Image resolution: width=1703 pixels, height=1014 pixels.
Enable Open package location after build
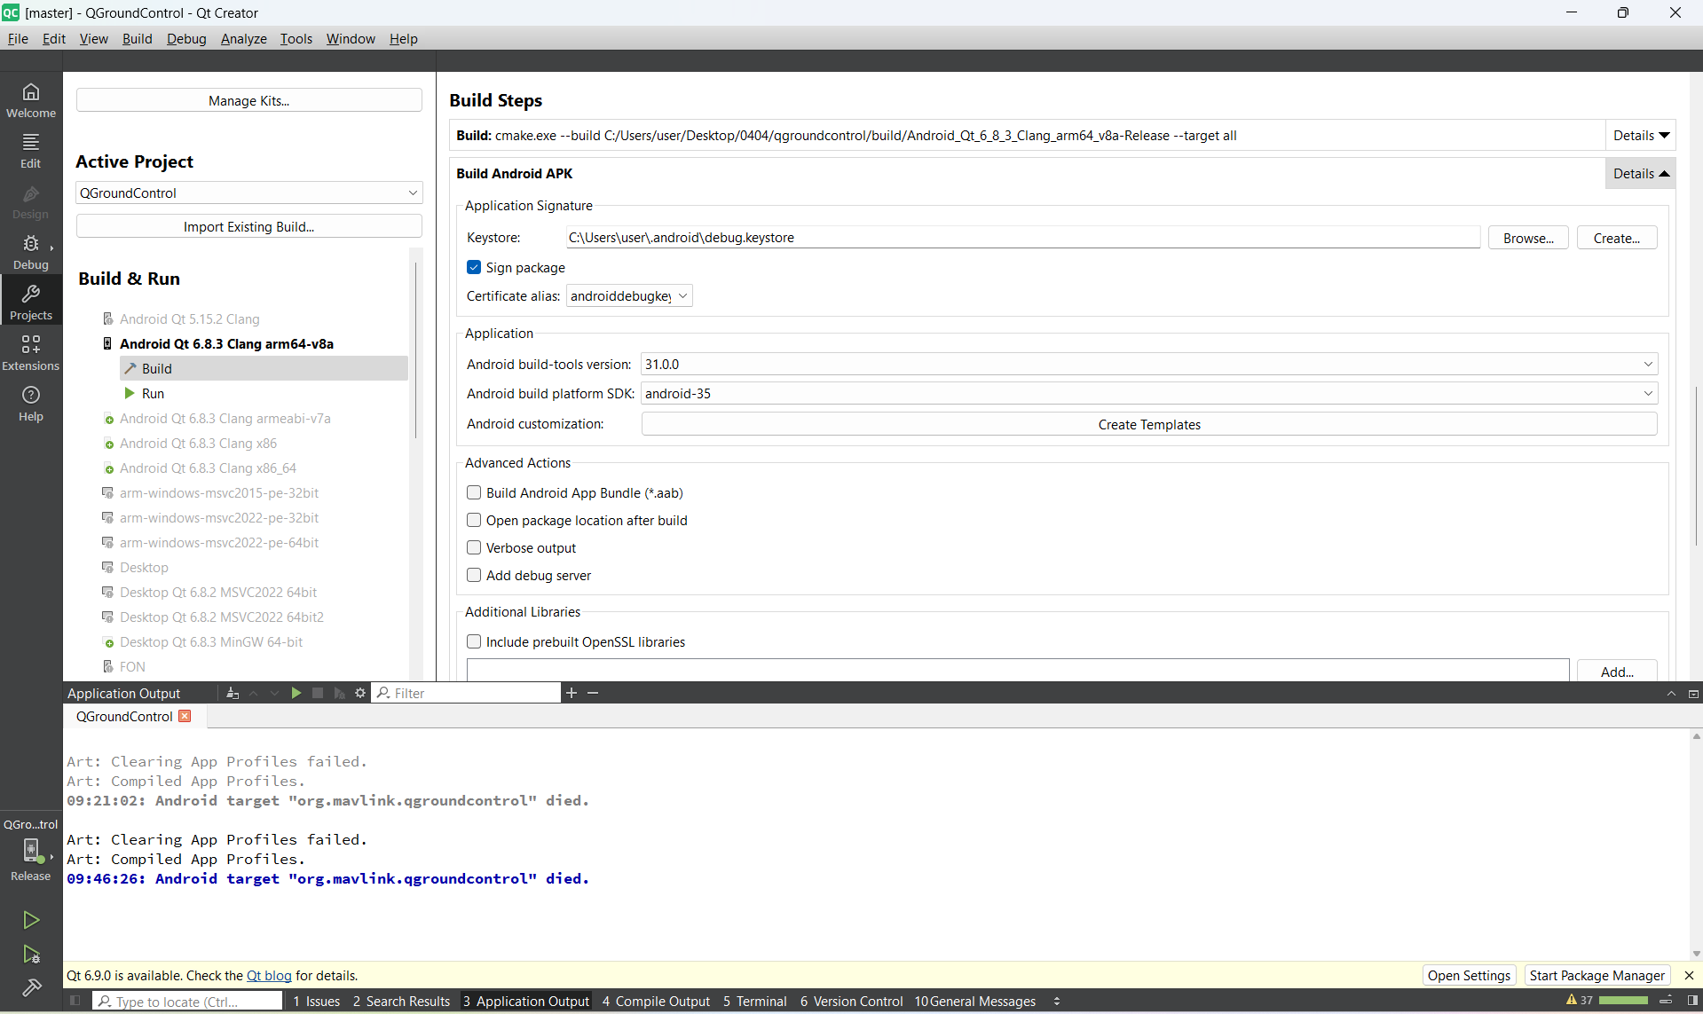pos(474,520)
